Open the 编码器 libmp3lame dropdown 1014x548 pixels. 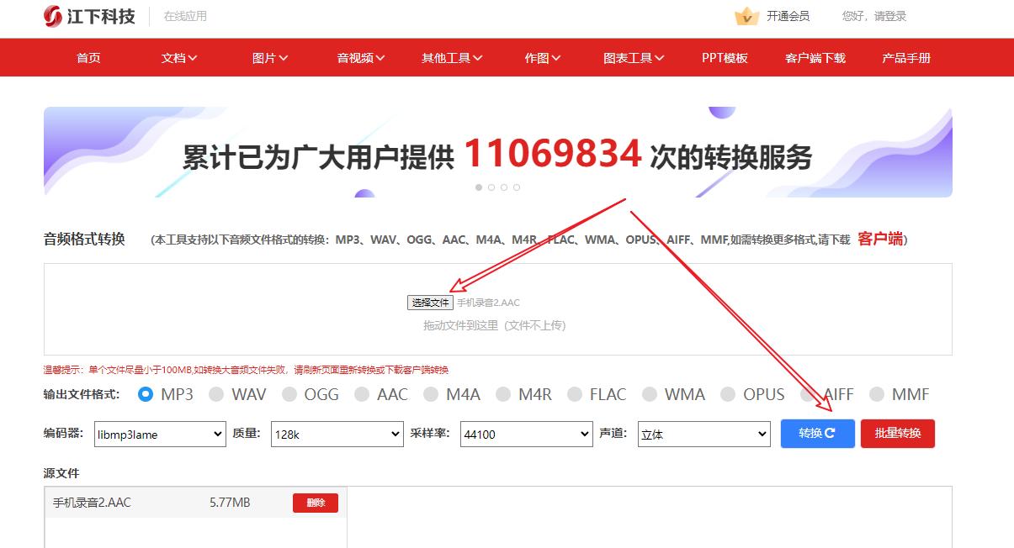160,435
